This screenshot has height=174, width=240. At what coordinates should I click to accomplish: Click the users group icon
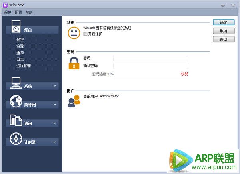point(74,101)
